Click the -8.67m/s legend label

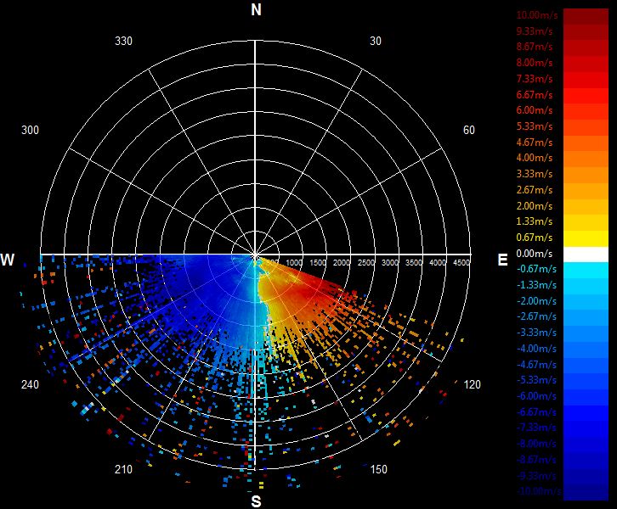(x=536, y=460)
